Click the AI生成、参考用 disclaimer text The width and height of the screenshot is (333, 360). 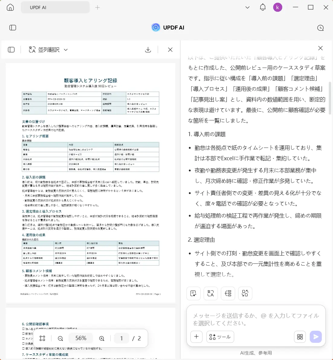(x=256, y=353)
